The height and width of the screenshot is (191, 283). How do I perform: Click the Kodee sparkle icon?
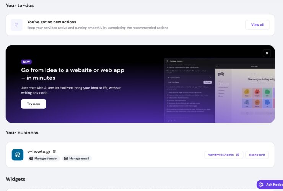(261, 185)
